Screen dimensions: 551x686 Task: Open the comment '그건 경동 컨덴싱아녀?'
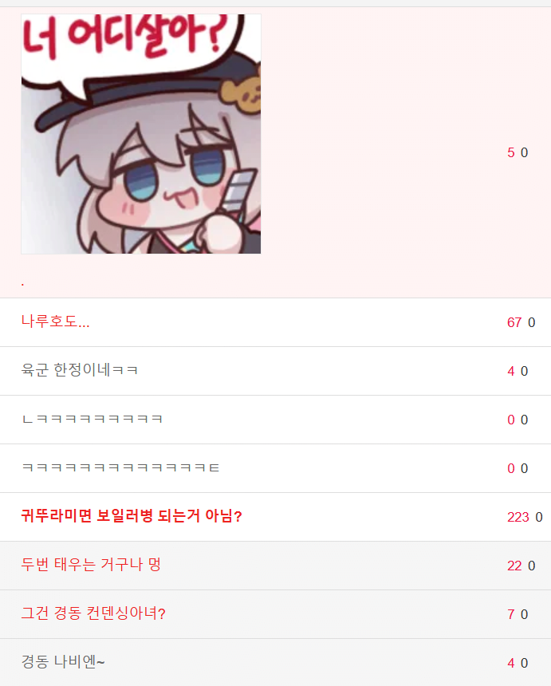(93, 613)
